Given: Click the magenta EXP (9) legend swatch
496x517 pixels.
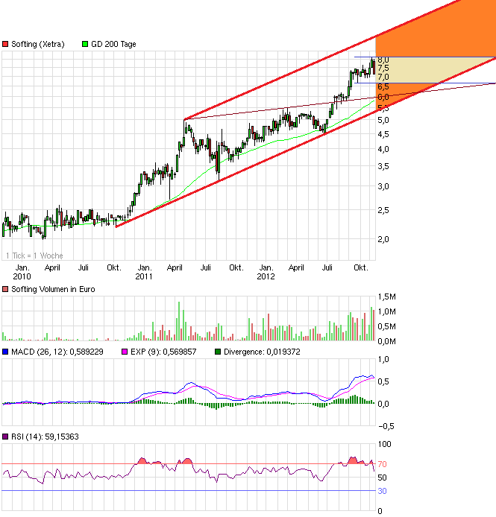Looking at the screenshot, I should point(125,352).
